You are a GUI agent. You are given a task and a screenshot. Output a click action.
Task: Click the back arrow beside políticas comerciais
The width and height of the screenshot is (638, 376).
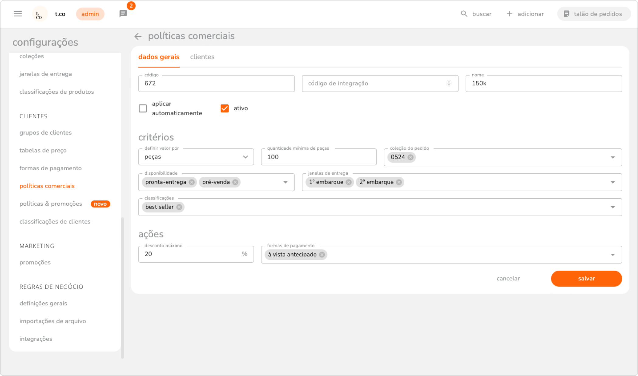click(x=138, y=37)
